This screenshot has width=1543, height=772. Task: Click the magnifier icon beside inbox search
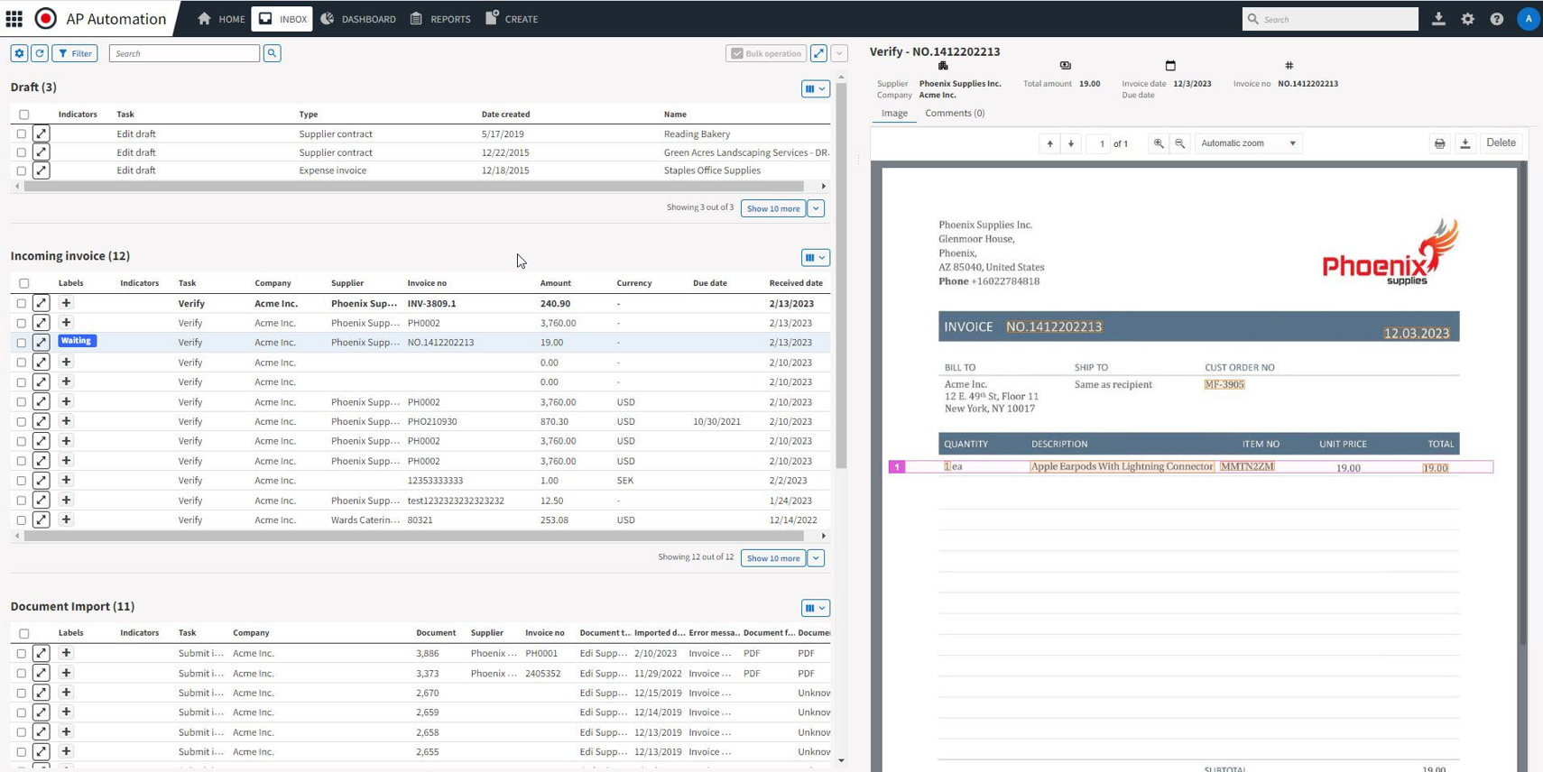tap(272, 53)
